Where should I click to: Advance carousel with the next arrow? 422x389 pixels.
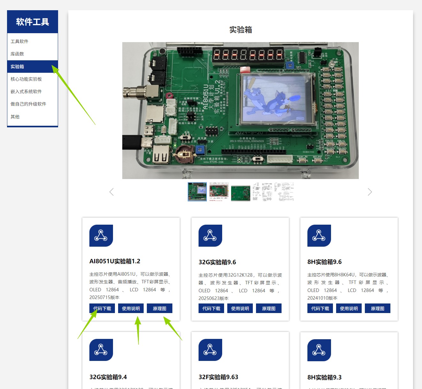pyautogui.click(x=370, y=192)
